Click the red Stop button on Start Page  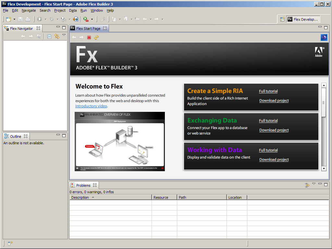(89, 37)
